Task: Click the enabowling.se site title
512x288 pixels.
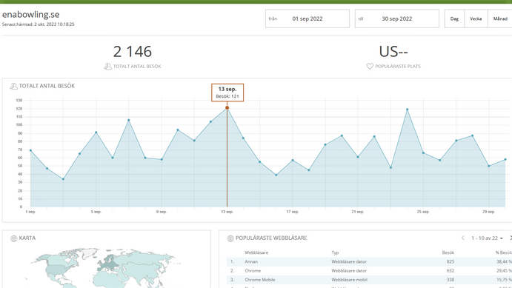Action: (x=30, y=14)
